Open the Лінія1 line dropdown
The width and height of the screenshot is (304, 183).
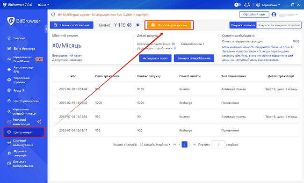(x=43, y=5)
